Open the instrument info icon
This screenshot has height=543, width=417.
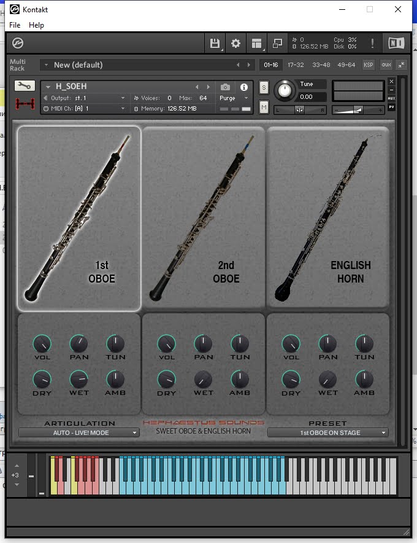(x=244, y=87)
